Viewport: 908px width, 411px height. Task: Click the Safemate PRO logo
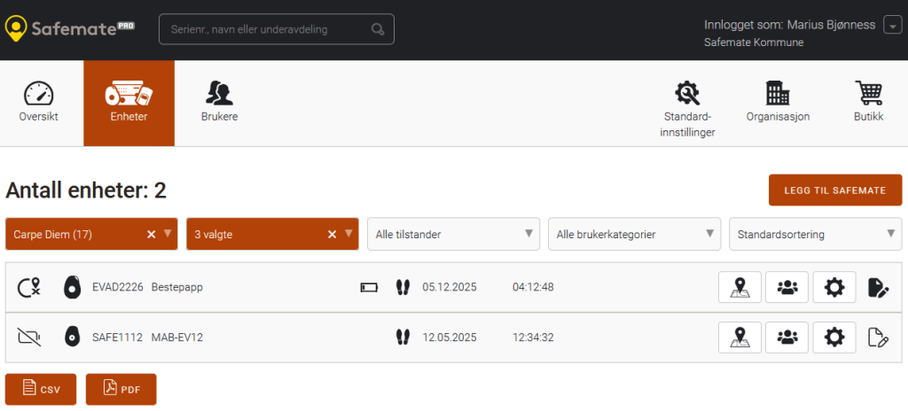71,28
